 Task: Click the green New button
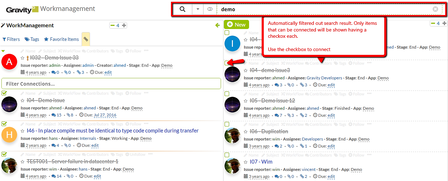(236, 24)
